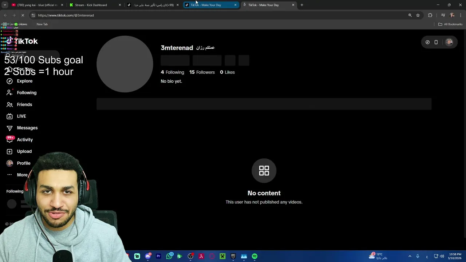Open WhatsApp from the taskbar
The width and height of the screenshot is (466, 262).
coord(169,256)
